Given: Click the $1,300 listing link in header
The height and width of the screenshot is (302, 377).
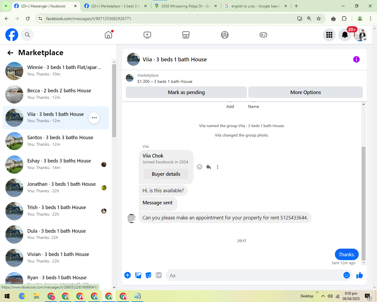Looking at the screenshot, I should pos(165,81).
